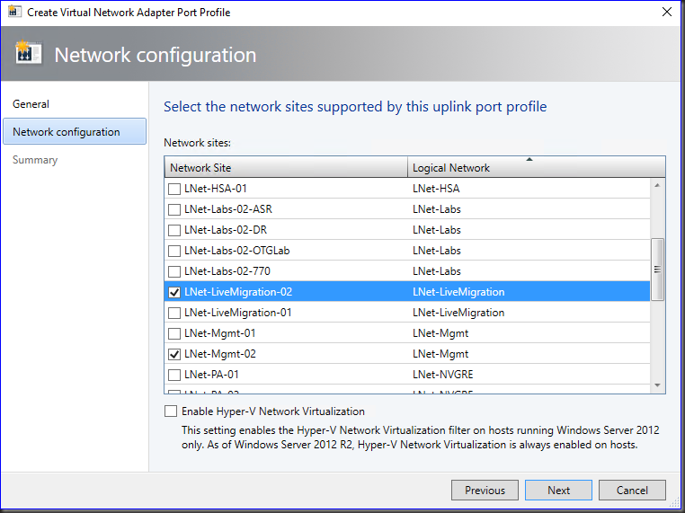Tick the LNet-Labs-02-DR checkbox

click(x=175, y=230)
